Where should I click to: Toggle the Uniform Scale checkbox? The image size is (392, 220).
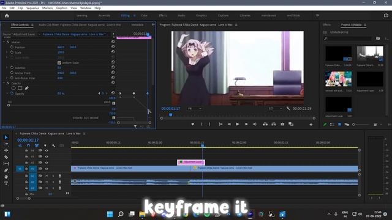click(x=59, y=63)
